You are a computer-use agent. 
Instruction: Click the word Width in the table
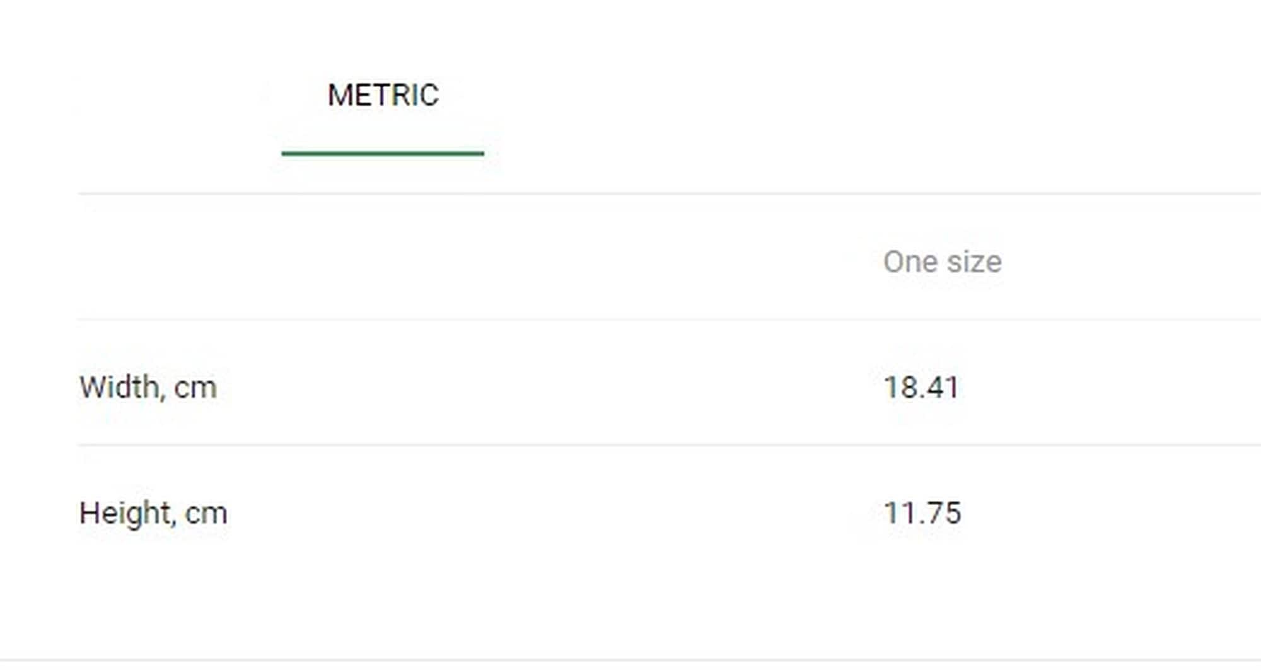[119, 387]
